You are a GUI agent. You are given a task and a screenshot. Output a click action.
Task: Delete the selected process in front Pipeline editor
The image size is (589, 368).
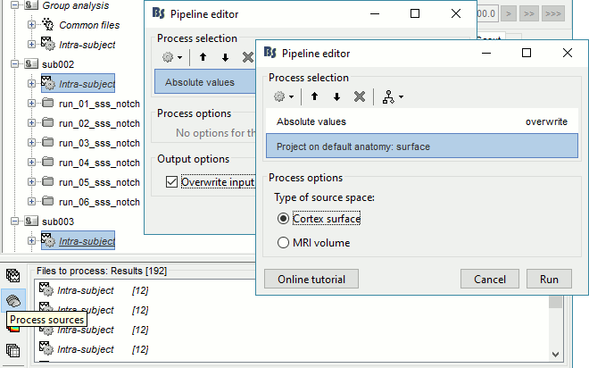pos(359,96)
